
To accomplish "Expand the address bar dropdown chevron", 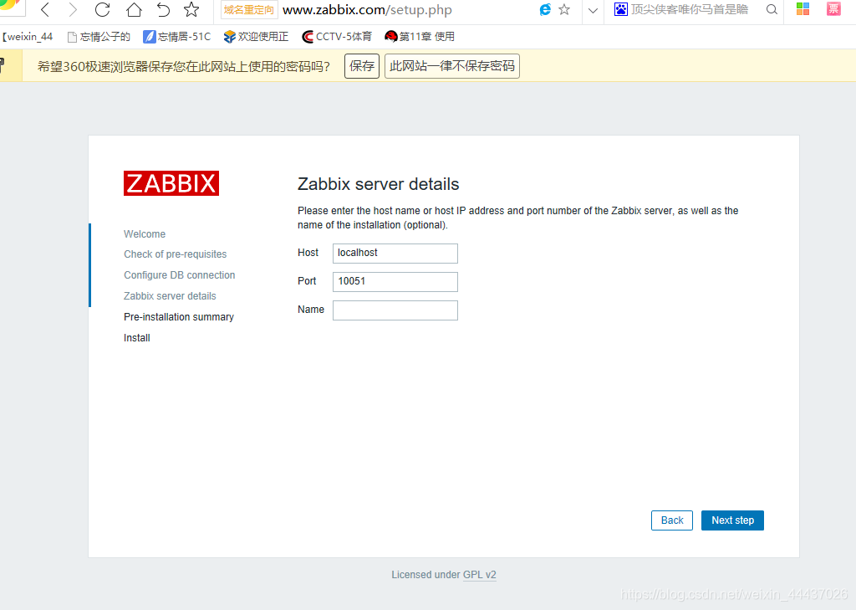I will tap(593, 10).
